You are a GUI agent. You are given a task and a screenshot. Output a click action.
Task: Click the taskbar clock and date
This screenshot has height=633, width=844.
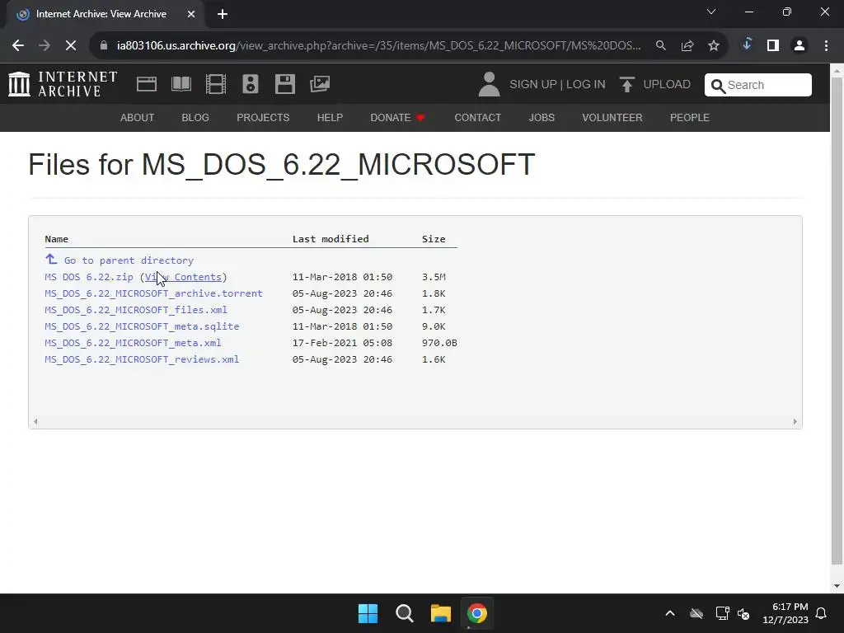point(785,613)
